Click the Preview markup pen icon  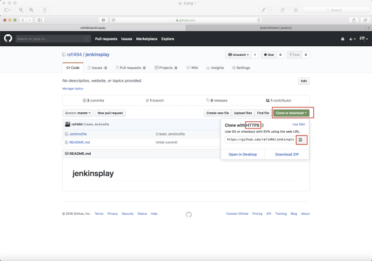pos(264,10)
